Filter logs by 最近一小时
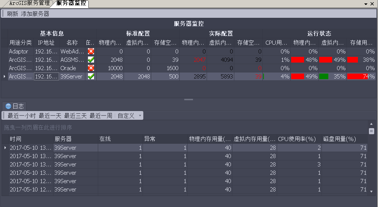The width and height of the screenshot is (378, 207). 22,116
